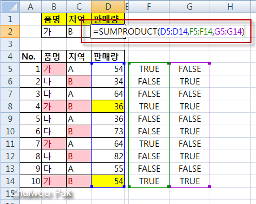The width and height of the screenshot is (256, 204).
Task: Select row 4 header
Action: [x=10, y=57]
